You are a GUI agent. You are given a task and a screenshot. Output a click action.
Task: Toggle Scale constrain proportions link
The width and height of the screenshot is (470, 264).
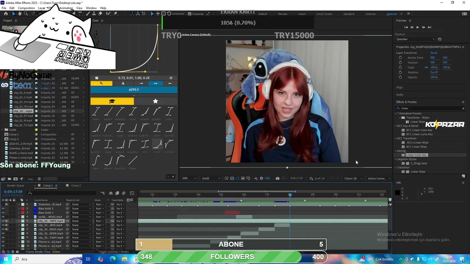point(426,67)
